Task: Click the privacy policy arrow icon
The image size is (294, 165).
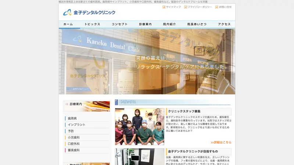Action: (186, 7)
